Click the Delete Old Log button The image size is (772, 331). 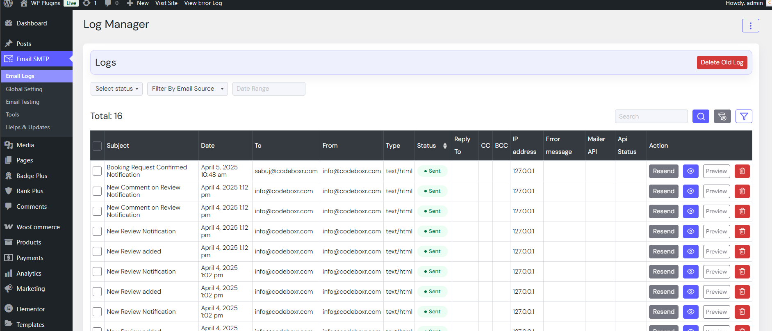[x=722, y=62]
